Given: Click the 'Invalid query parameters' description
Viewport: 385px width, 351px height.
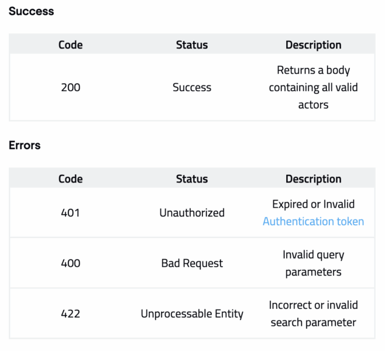Looking at the screenshot, I should [x=313, y=263].
